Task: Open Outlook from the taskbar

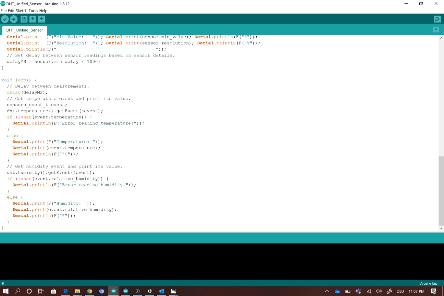Action: point(162,291)
